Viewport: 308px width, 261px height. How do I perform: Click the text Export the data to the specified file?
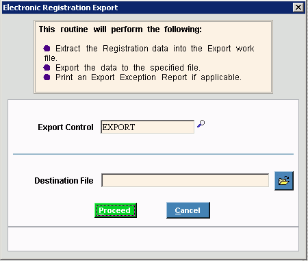pos(128,68)
